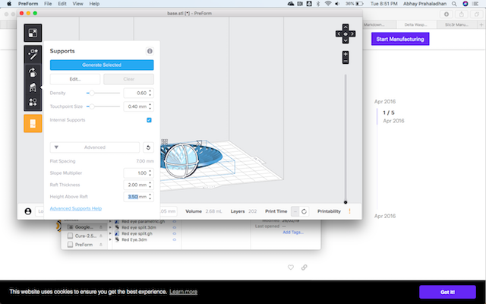Image resolution: width=486 pixels, height=304 pixels.
Task: Click the link copy icon on webpage
Action: click(304, 267)
